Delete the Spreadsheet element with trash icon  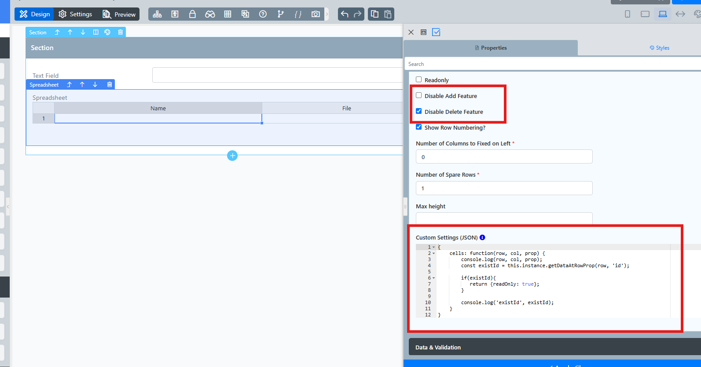110,84
